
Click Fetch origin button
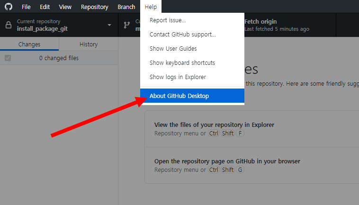click(290, 25)
